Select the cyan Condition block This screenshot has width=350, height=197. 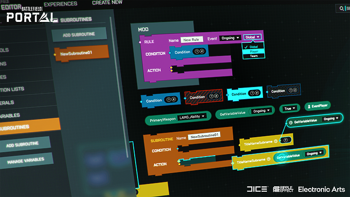(245, 93)
